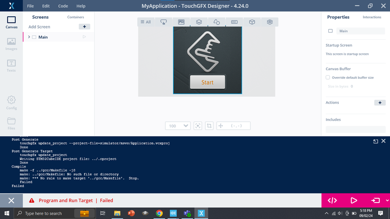The image size is (390, 219).
Task: Show All widgets category
Action: coord(146,22)
